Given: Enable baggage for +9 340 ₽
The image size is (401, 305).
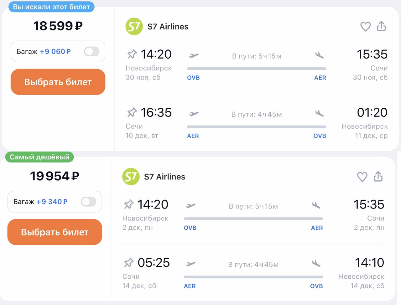Looking at the screenshot, I should (x=88, y=202).
